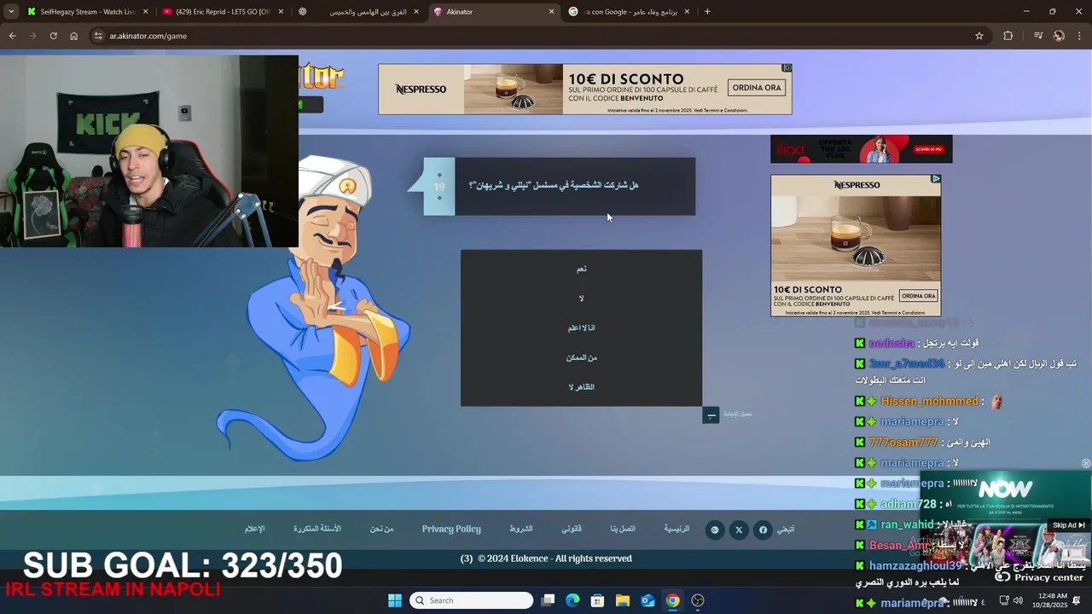
Task: Open Task View on the taskbar
Action: point(548,600)
